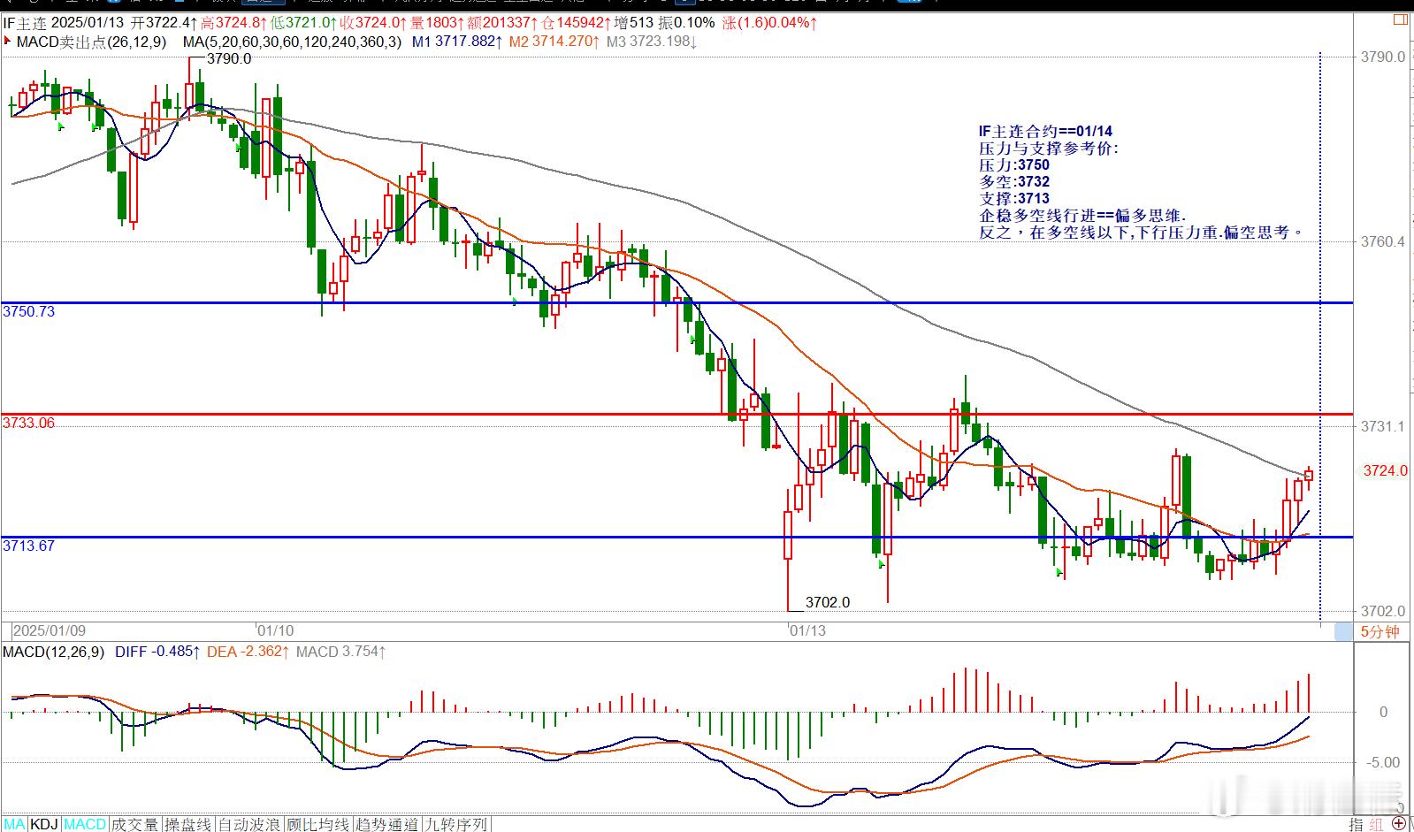Click the 3724.0 current price tag
This screenshot has height=832, width=1414.
click(1385, 470)
